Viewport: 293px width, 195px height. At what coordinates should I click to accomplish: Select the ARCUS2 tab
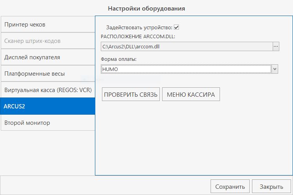[48, 106]
